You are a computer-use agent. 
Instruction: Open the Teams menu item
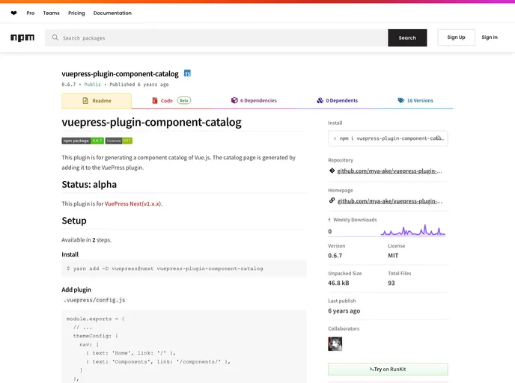point(51,13)
